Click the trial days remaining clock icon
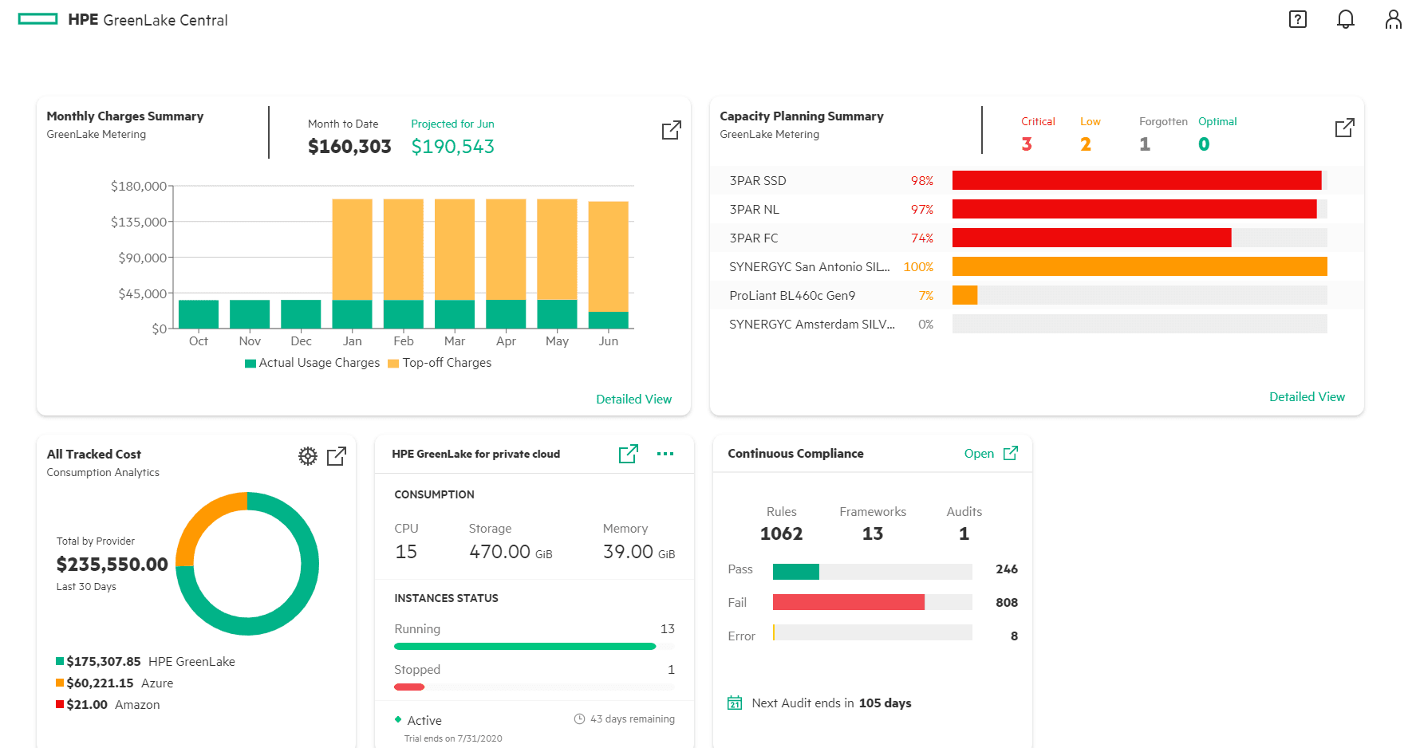Screen dimensions: 1412x748 580,719
